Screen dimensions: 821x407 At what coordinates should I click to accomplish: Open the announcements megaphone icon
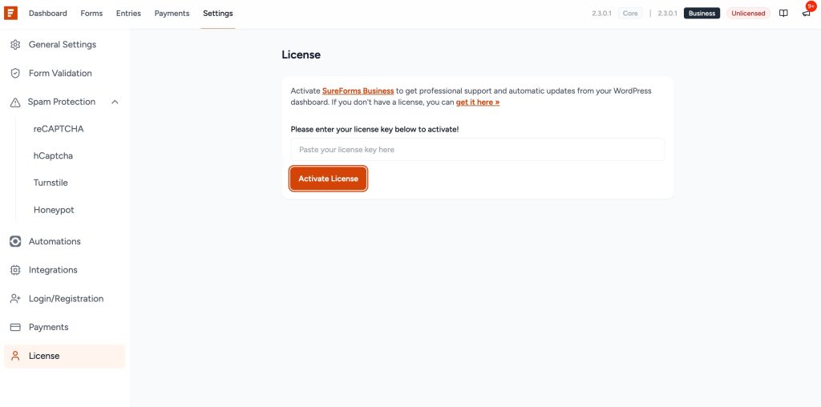tap(806, 13)
